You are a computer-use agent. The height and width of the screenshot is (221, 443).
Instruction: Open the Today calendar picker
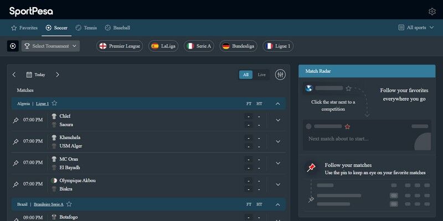point(35,75)
